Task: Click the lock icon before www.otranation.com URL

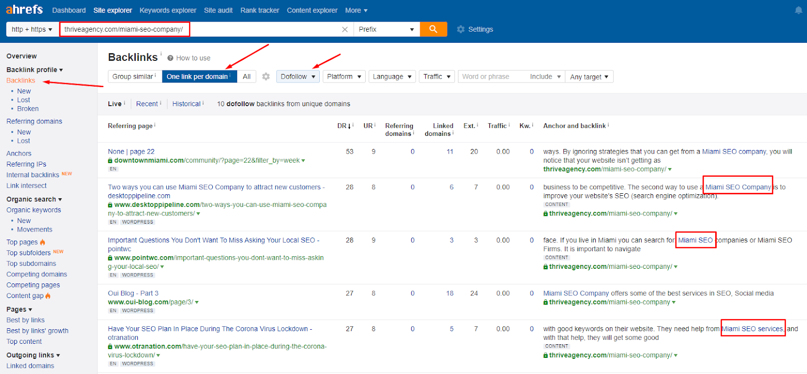Action: [x=110, y=346]
